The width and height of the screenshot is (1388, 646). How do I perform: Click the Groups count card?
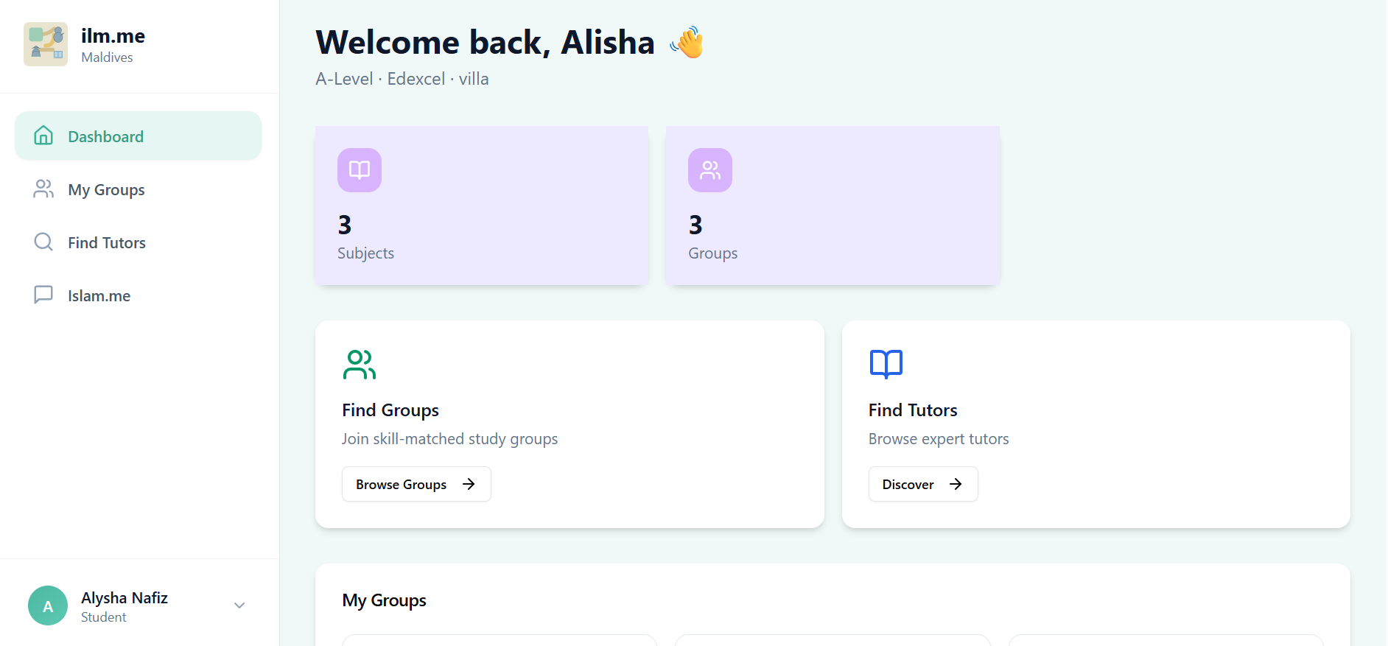833,205
